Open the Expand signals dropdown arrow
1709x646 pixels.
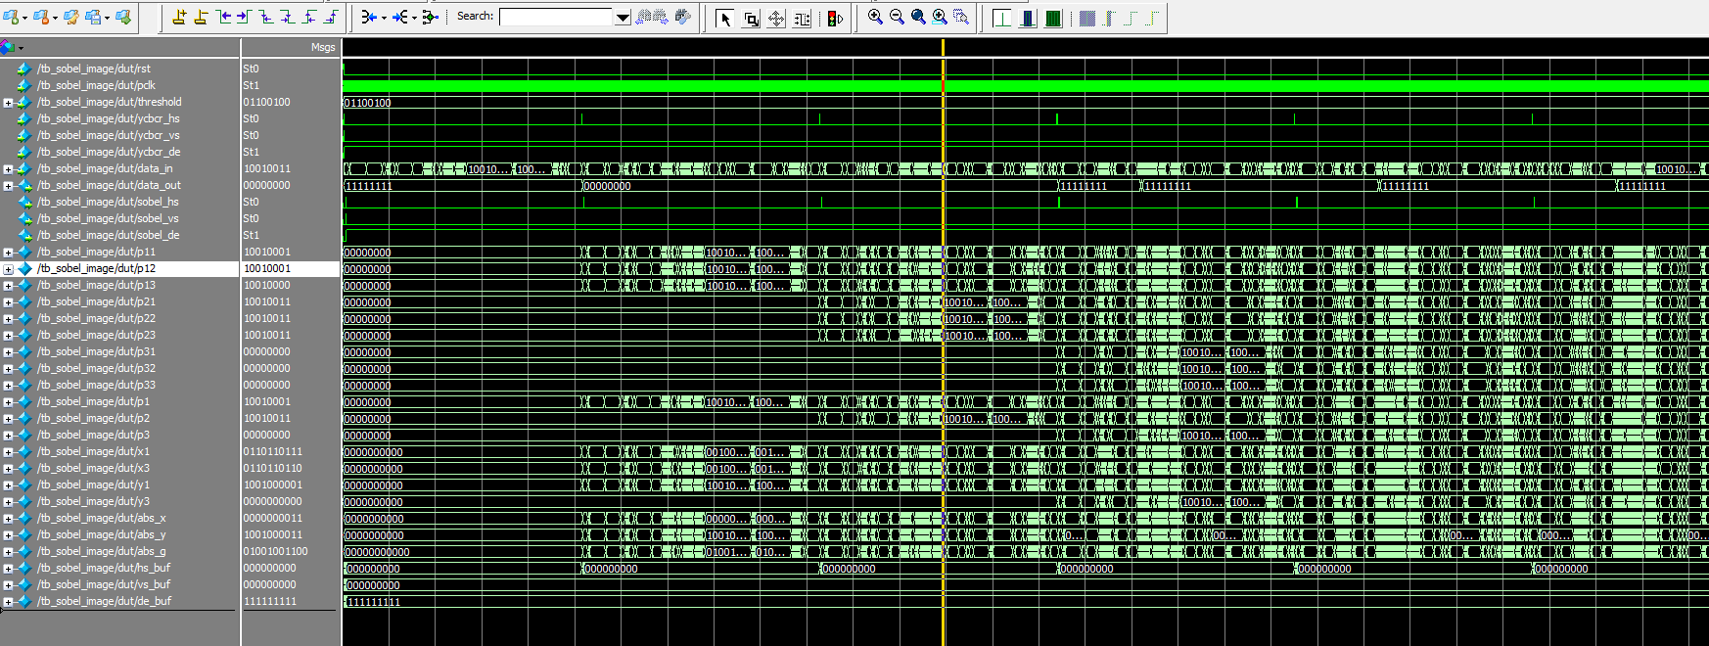click(414, 18)
